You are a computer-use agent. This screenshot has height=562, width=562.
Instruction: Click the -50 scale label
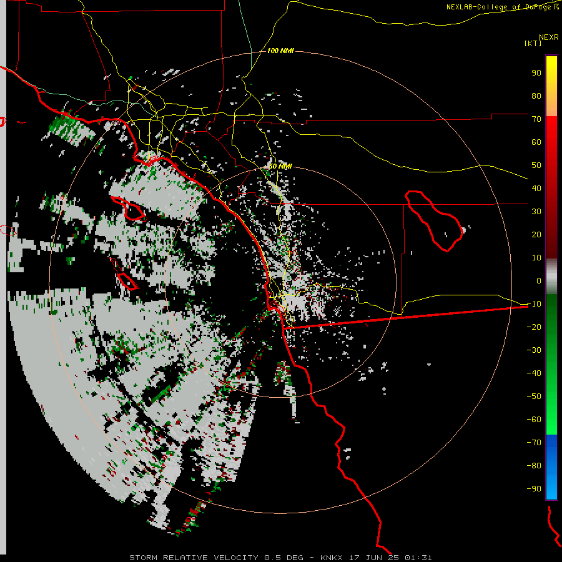(x=534, y=397)
